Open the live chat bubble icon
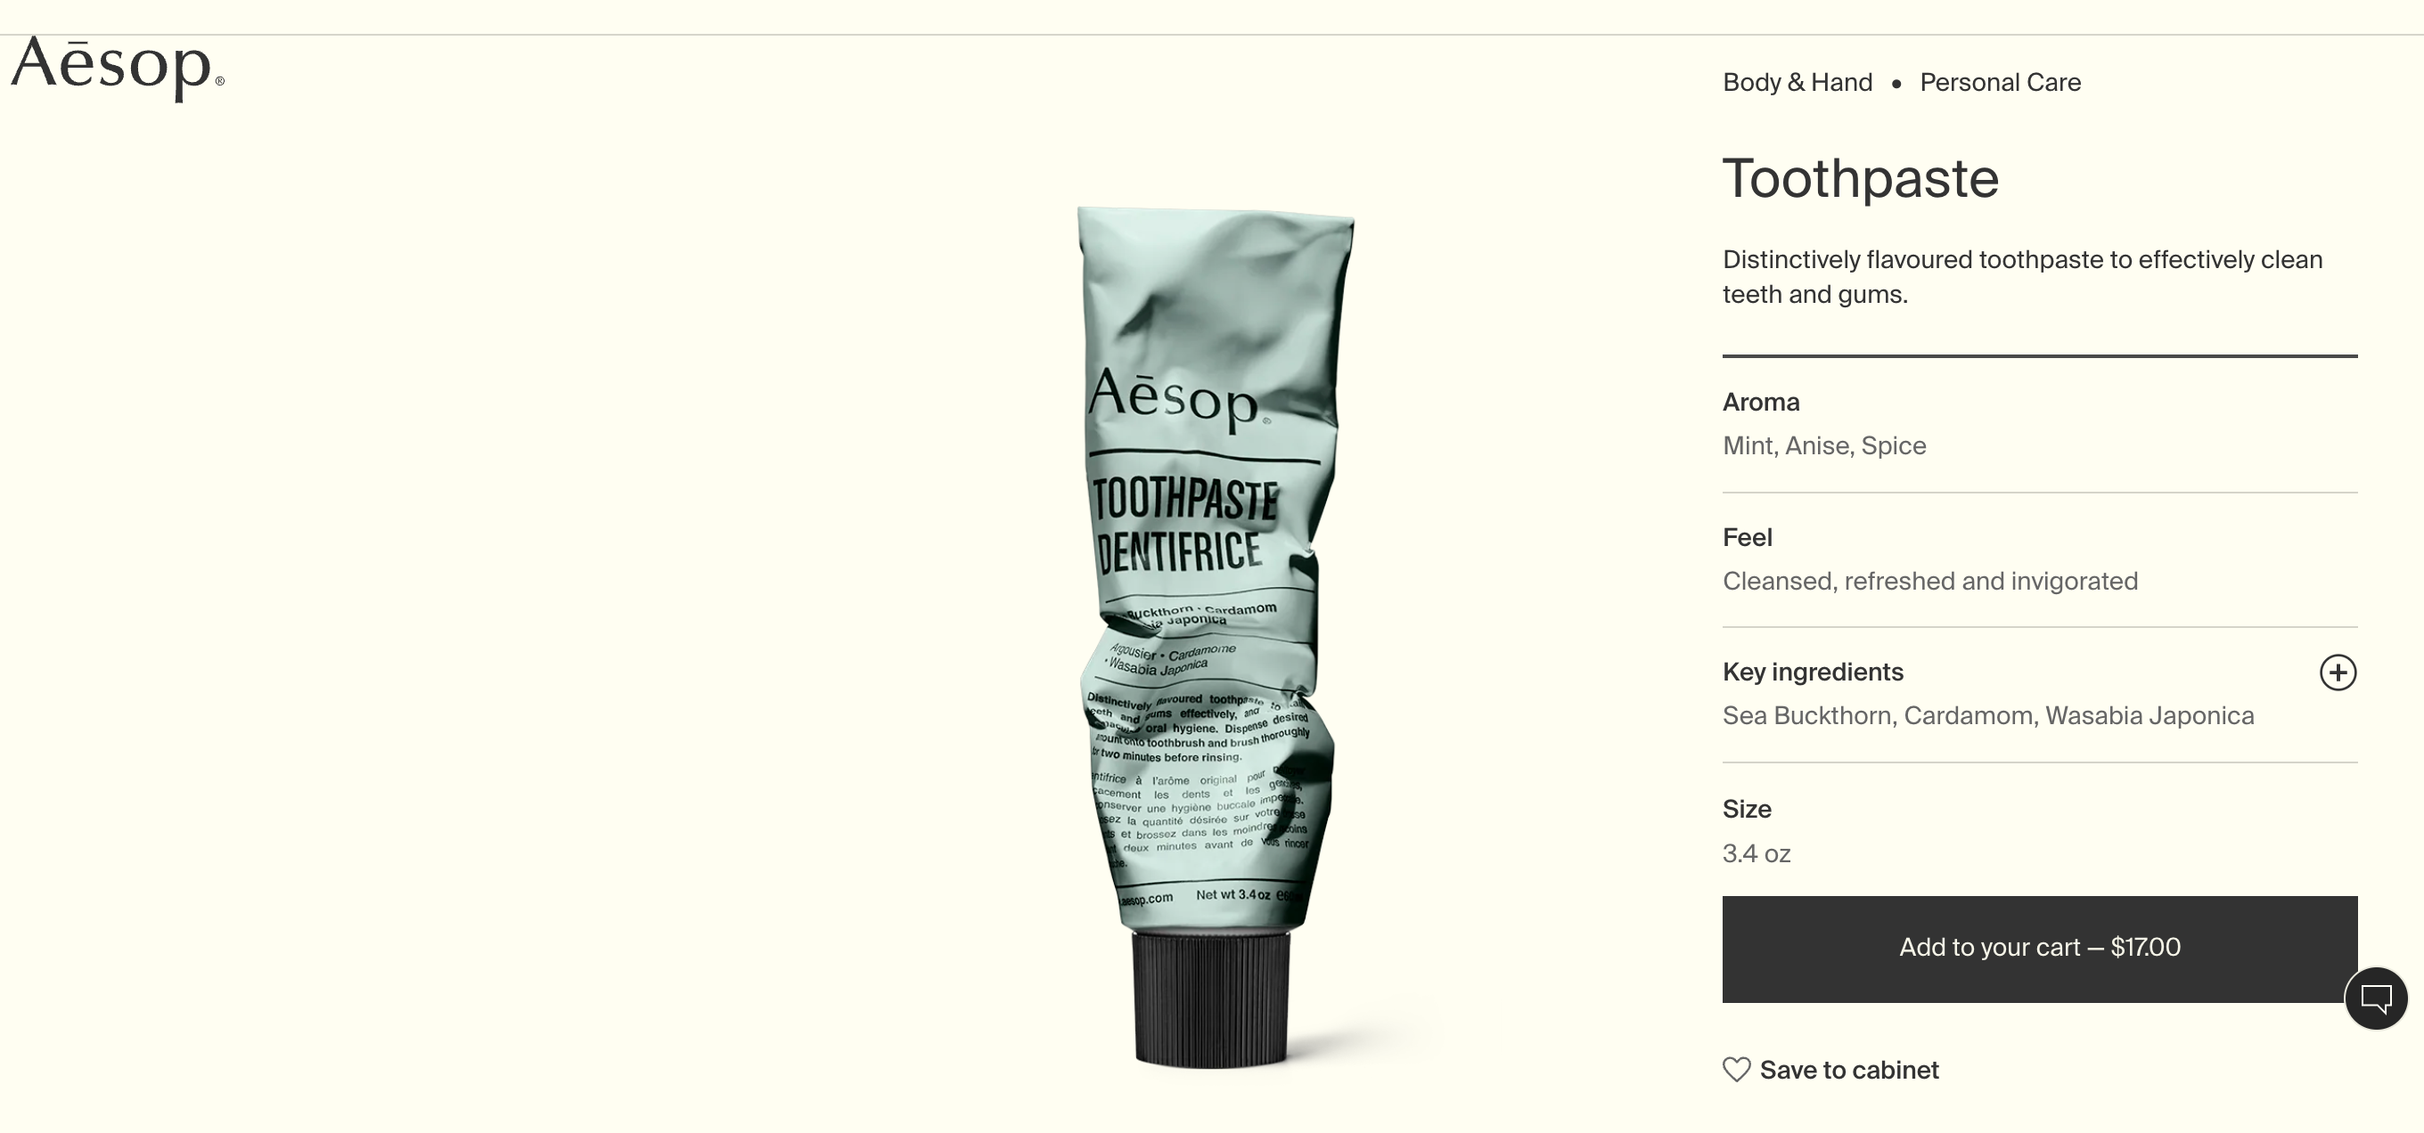Screen dimensions: 2424x1133 [x=2376, y=999]
